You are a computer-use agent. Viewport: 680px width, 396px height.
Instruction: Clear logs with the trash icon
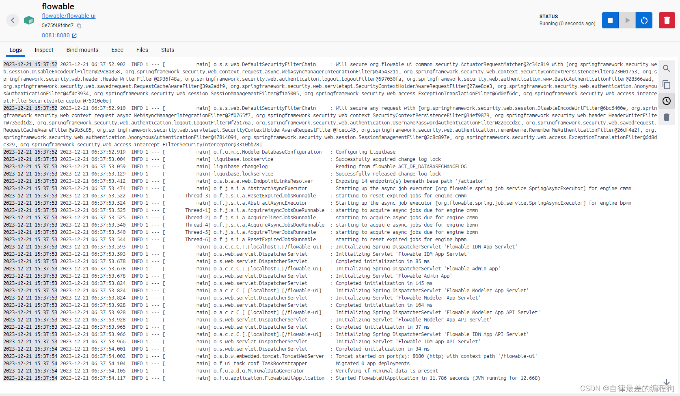point(667,117)
